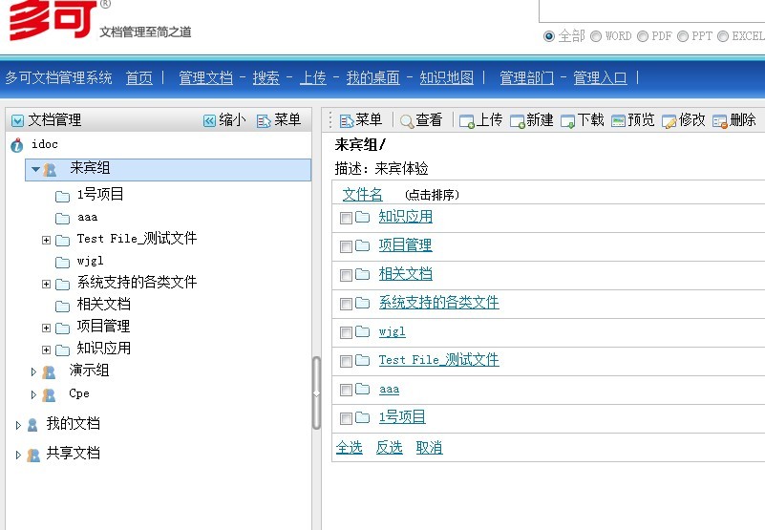The height and width of the screenshot is (530, 765).
Task: Select the WORD radio button
Action: pos(596,36)
